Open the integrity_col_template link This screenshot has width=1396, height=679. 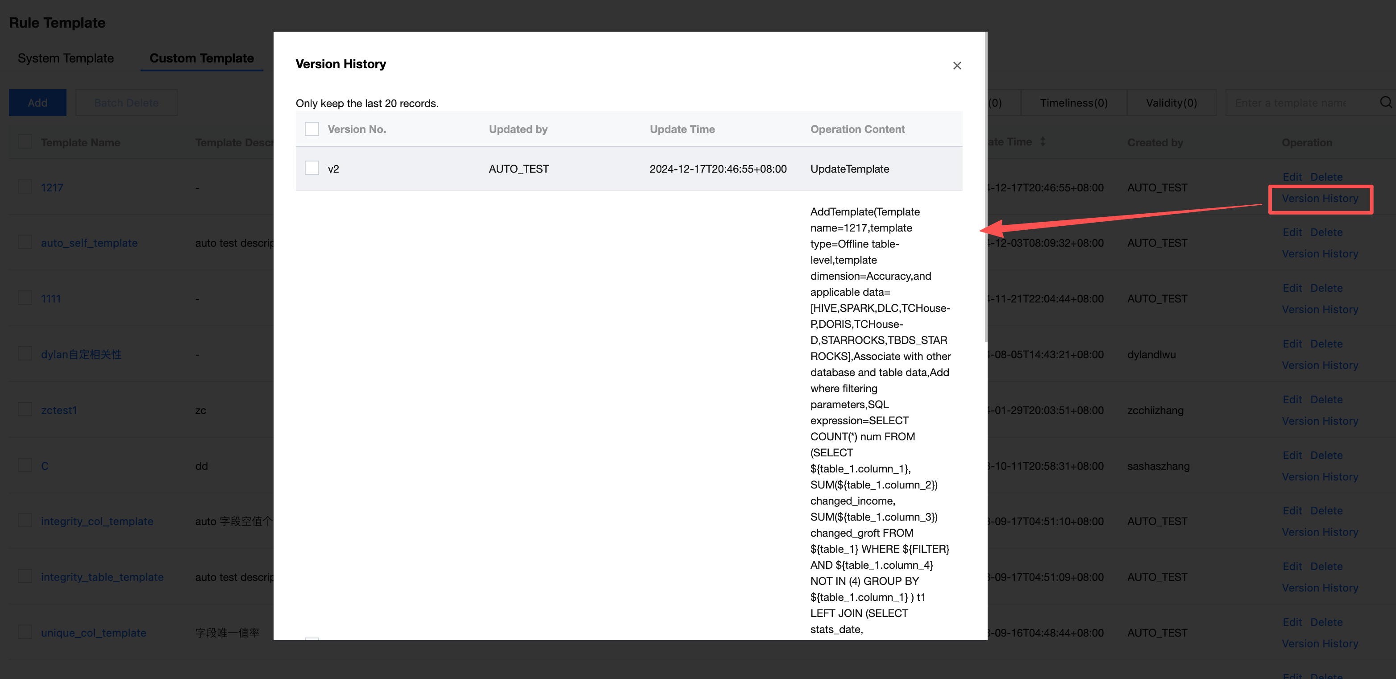[x=97, y=522]
